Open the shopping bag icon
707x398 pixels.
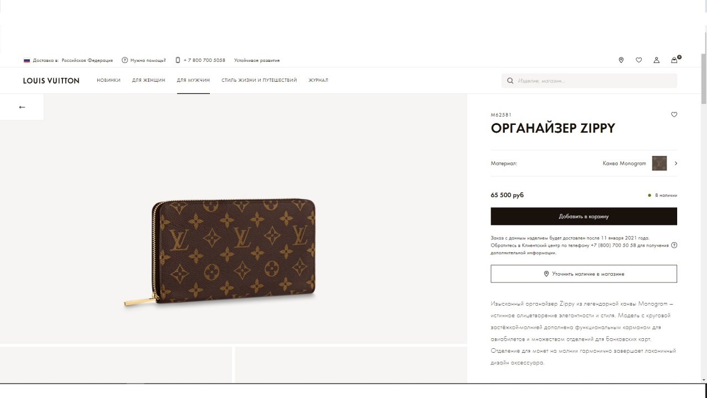[674, 60]
